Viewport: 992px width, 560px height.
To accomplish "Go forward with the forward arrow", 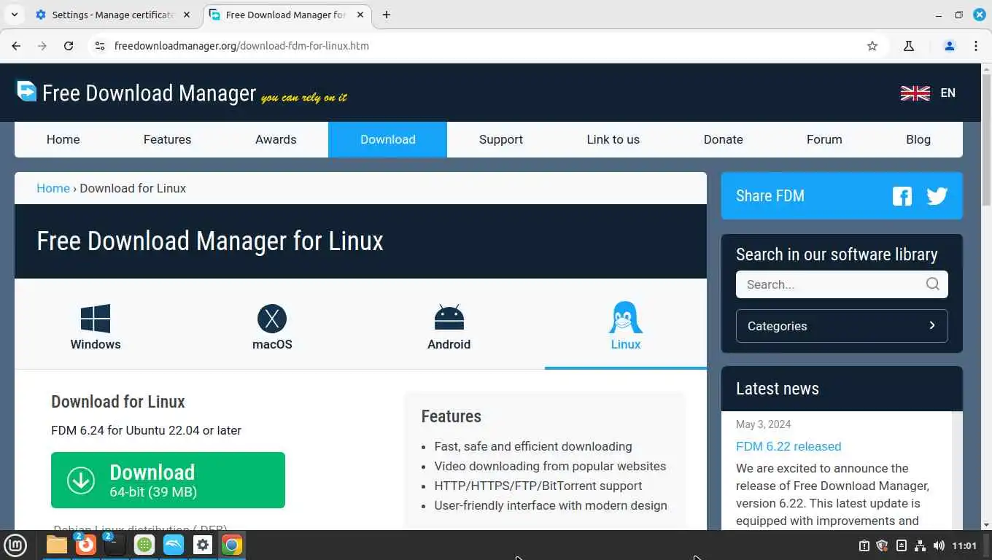I will pyautogui.click(x=42, y=46).
